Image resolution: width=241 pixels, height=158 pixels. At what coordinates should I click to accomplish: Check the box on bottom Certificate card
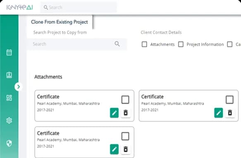tap(125, 136)
